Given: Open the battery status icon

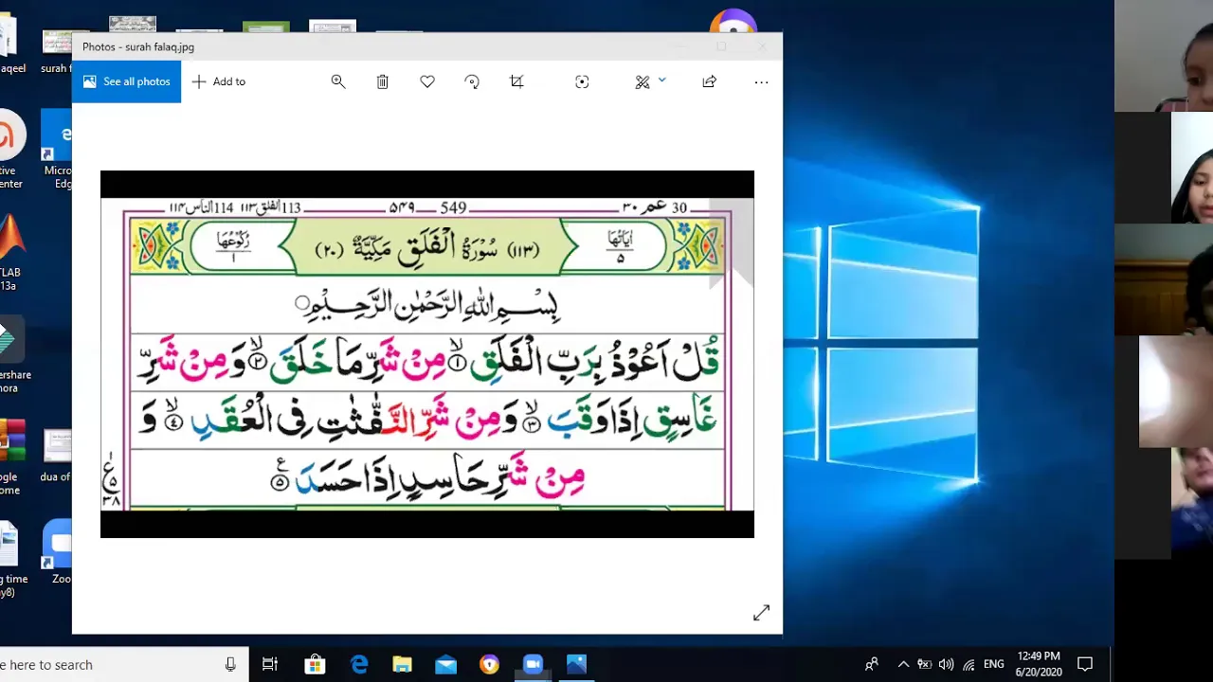Looking at the screenshot, I should [924, 665].
